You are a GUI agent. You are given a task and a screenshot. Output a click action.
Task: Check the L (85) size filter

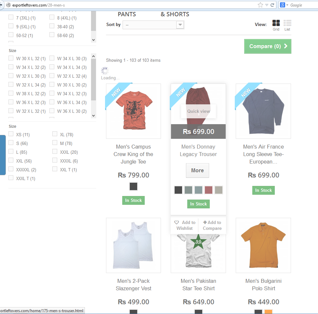[x=11, y=151]
